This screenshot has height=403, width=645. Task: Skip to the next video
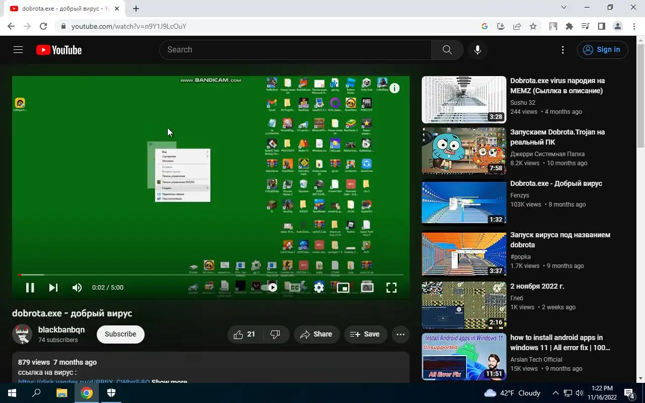point(53,288)
